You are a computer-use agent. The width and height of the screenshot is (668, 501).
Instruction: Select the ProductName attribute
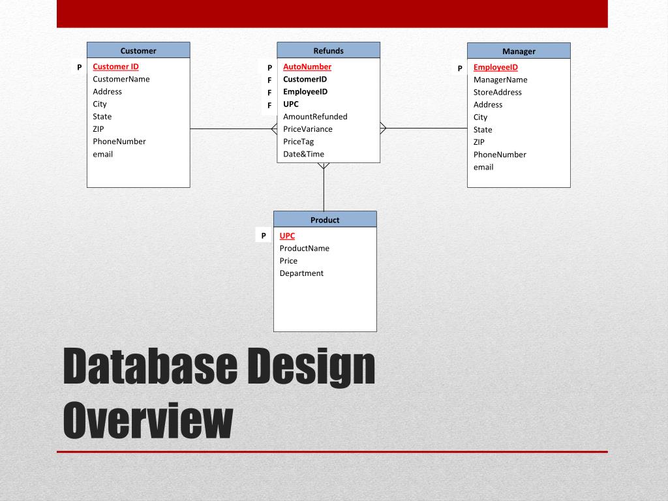[305, 248]
